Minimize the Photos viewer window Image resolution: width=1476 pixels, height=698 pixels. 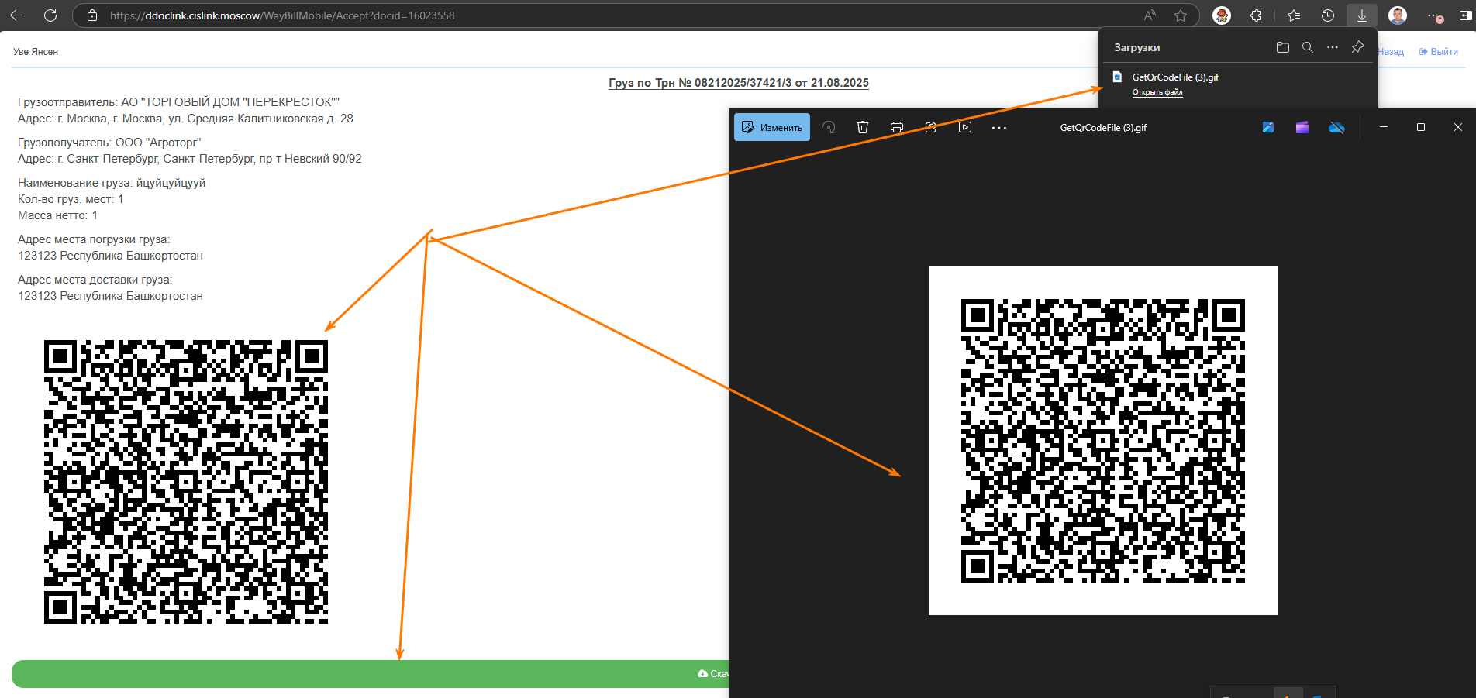pos(1384,127)
